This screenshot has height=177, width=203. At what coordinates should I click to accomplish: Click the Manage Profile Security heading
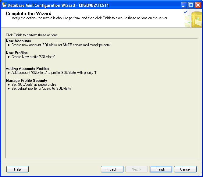pyautogui.click(x=27, y=81)
